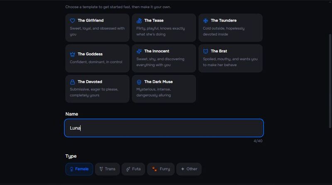Set type to Trans
This screenshot has height=185, width=332.
tap(107, 169)
